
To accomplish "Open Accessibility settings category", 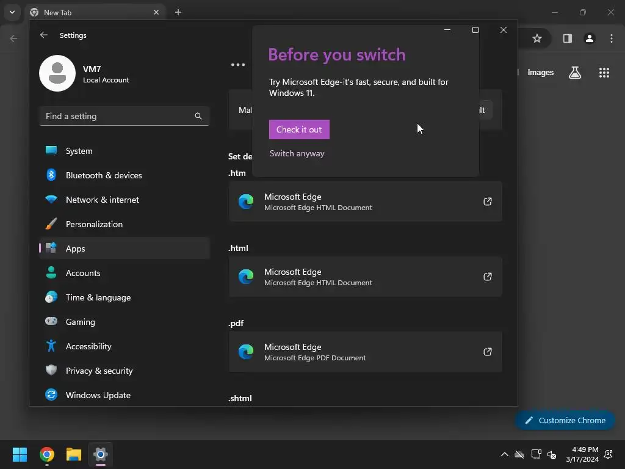I will 125,346.
